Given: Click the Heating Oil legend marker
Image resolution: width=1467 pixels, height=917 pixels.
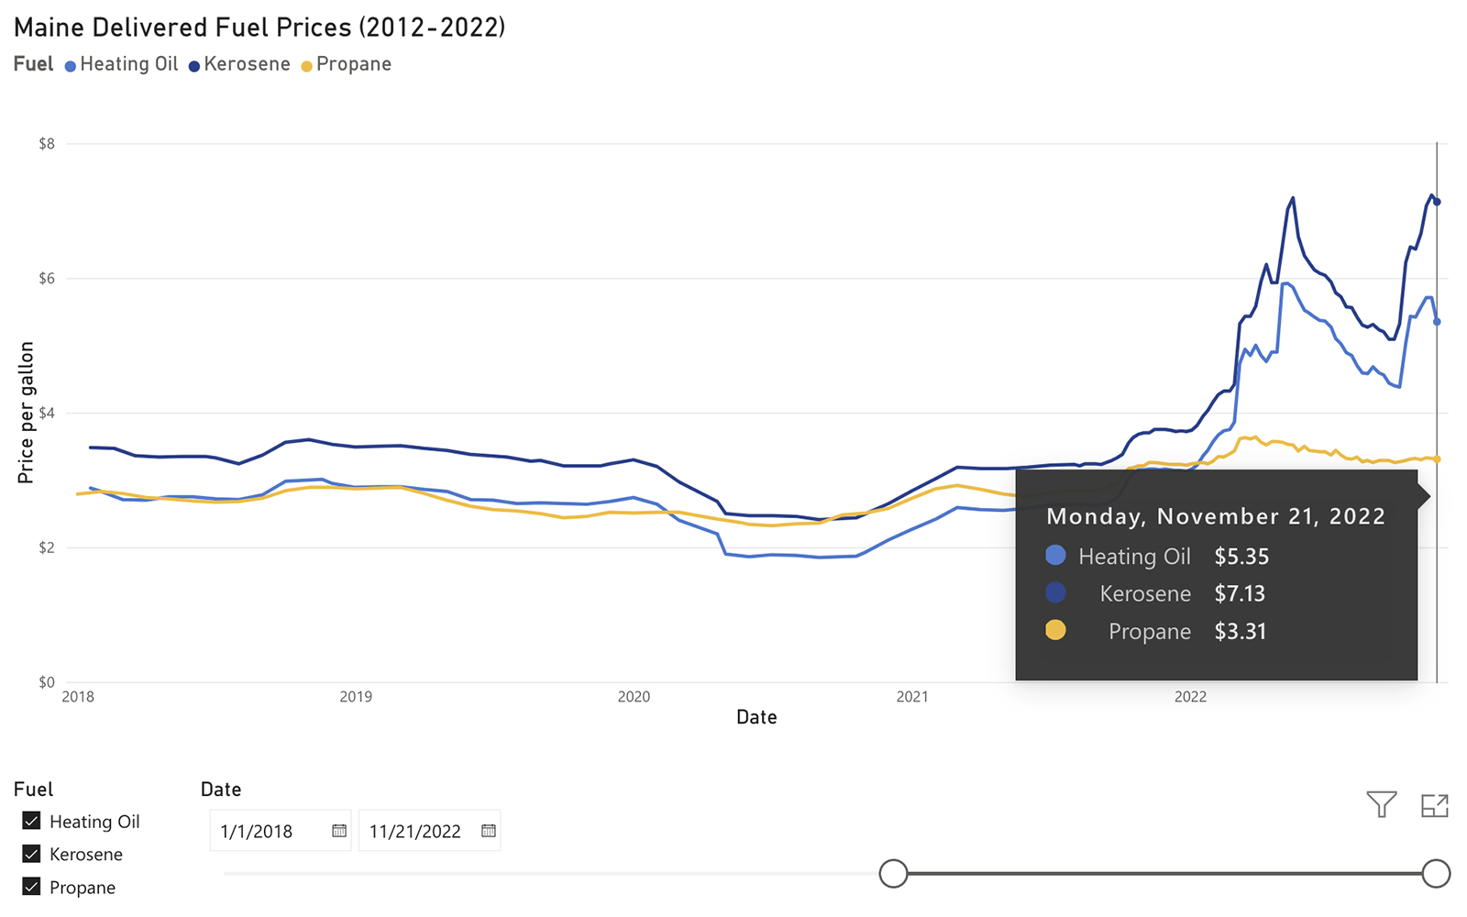Looking at the screenshot, I should tap(71, 66).
